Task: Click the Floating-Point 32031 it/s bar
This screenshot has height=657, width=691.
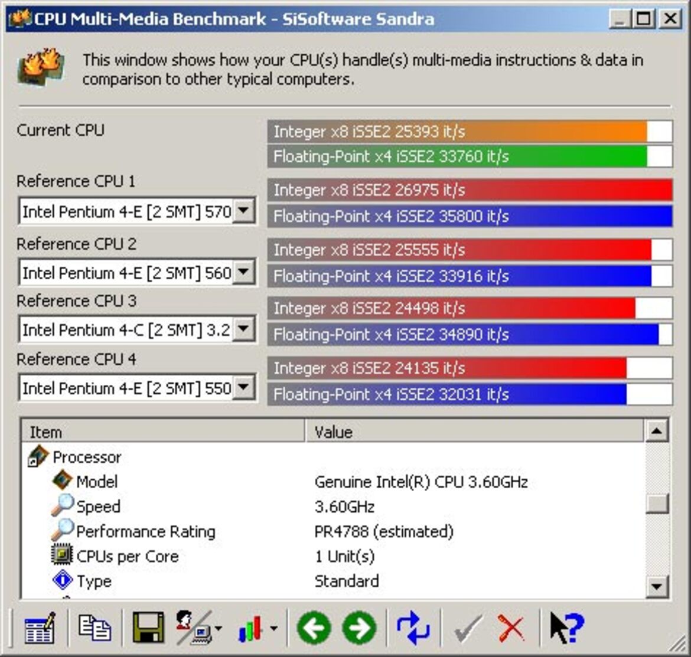Action: pos(470,394)
